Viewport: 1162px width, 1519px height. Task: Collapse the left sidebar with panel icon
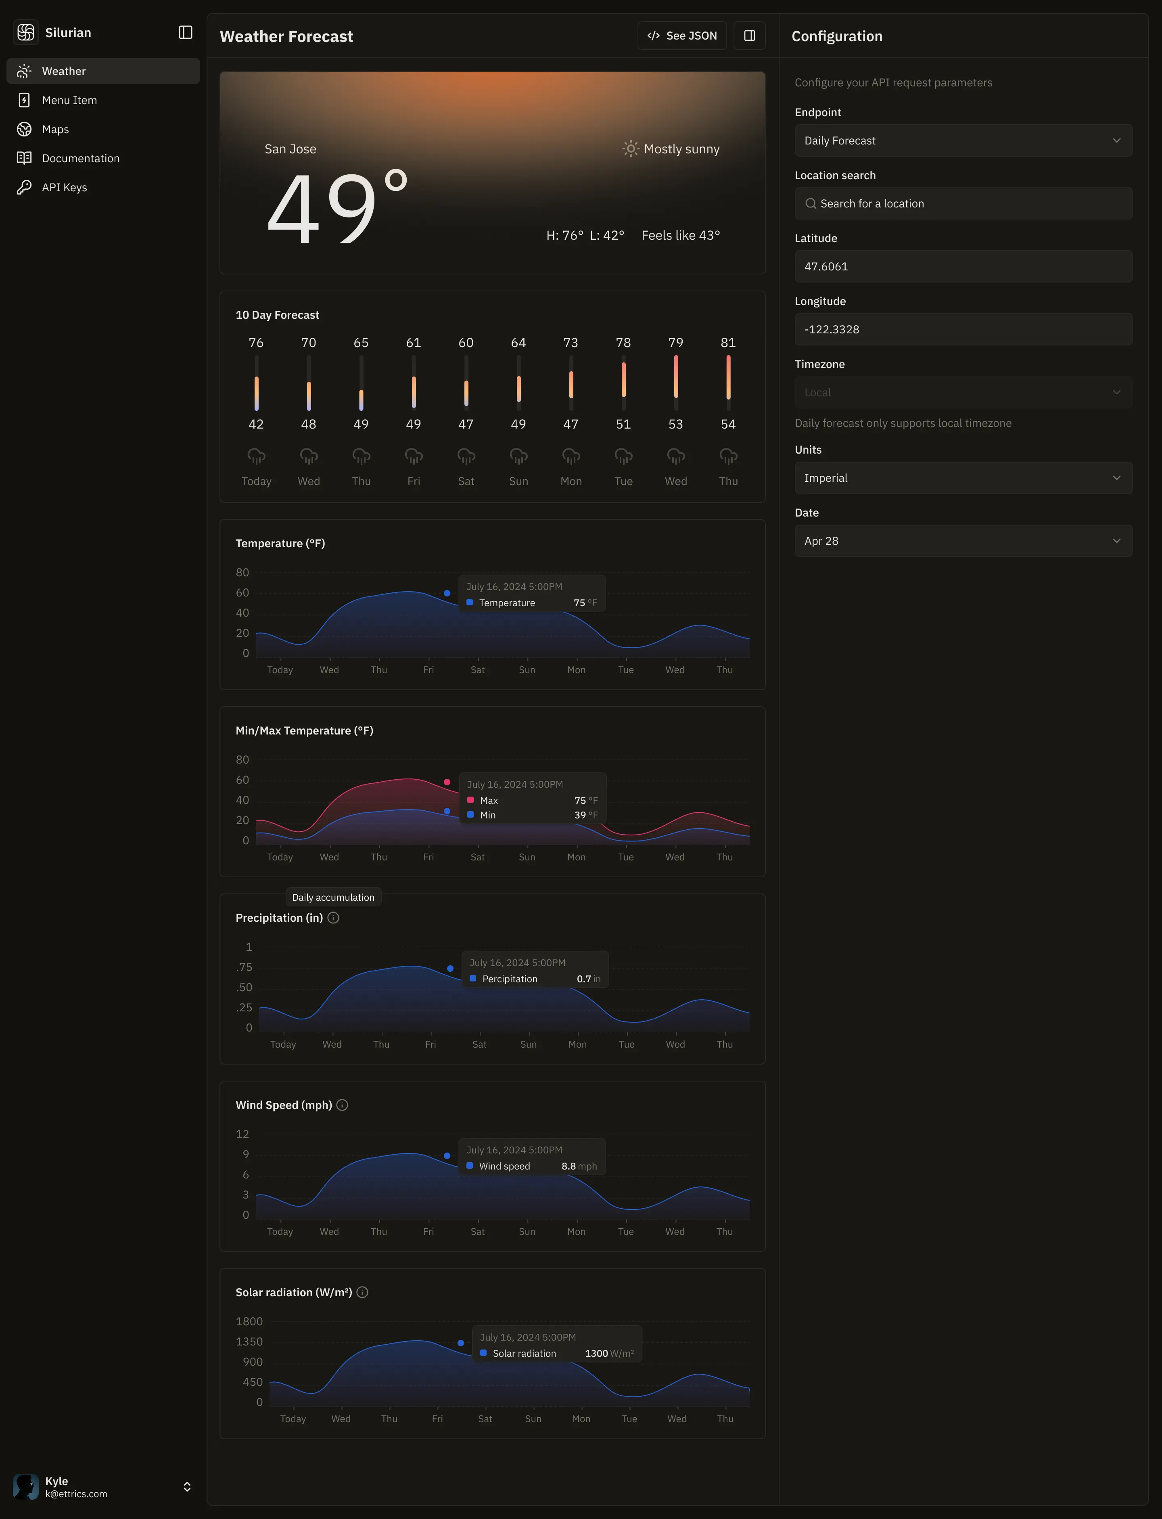tap(185, 33)
